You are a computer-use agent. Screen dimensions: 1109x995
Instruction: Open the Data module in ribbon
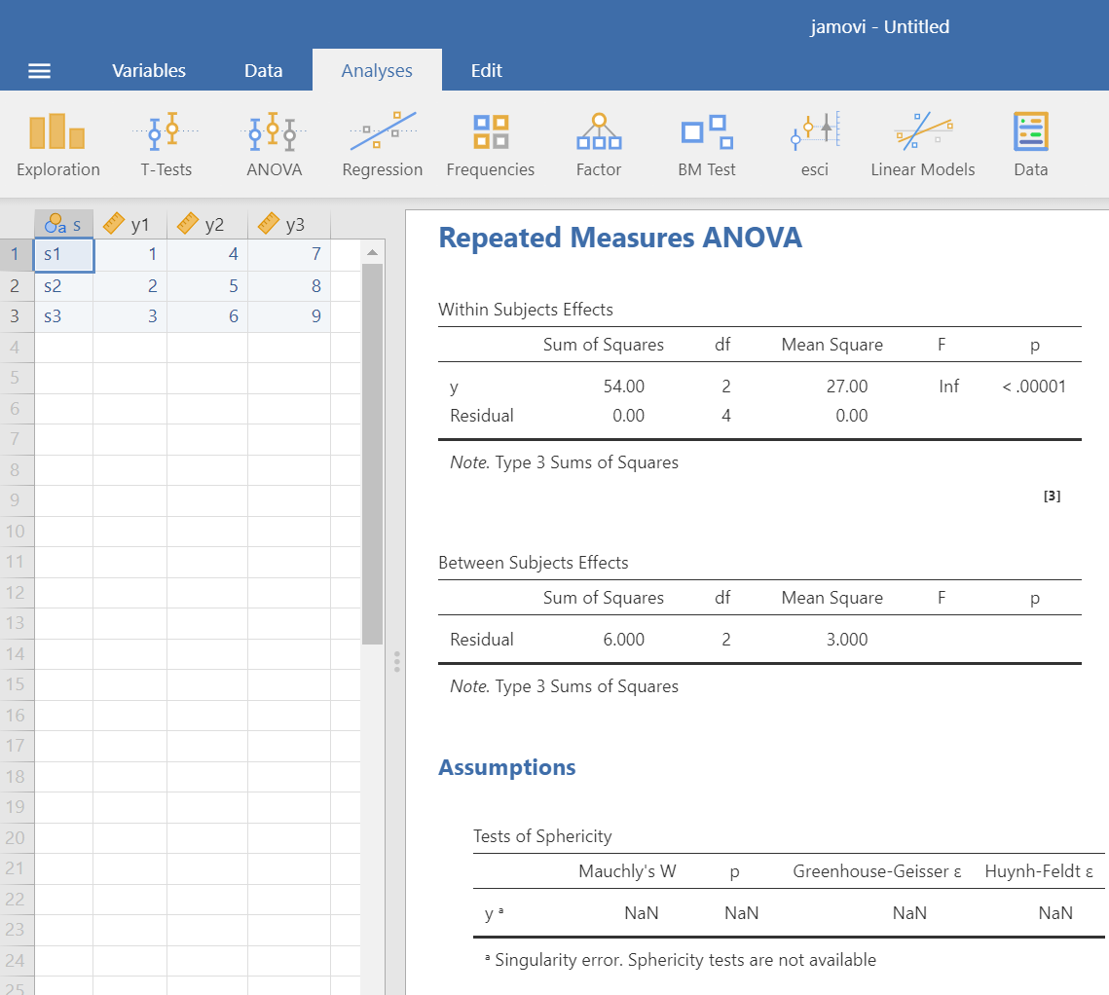pos(1030,145)
